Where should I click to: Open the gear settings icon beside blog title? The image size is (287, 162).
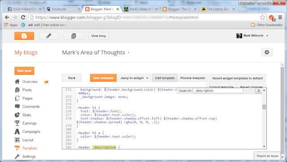267,53
